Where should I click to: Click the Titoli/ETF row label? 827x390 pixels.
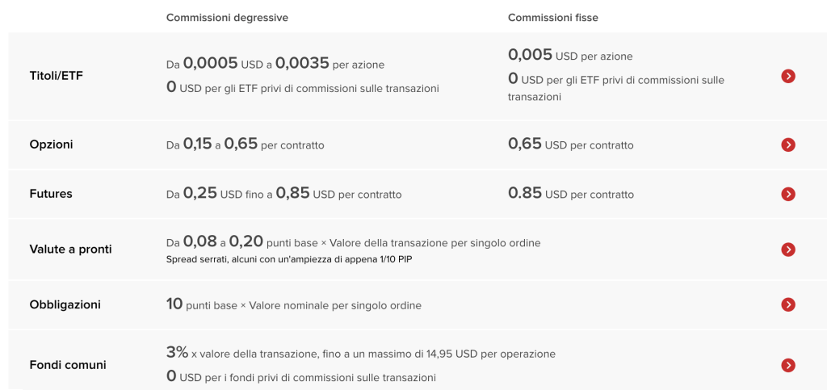coord(56,76)
